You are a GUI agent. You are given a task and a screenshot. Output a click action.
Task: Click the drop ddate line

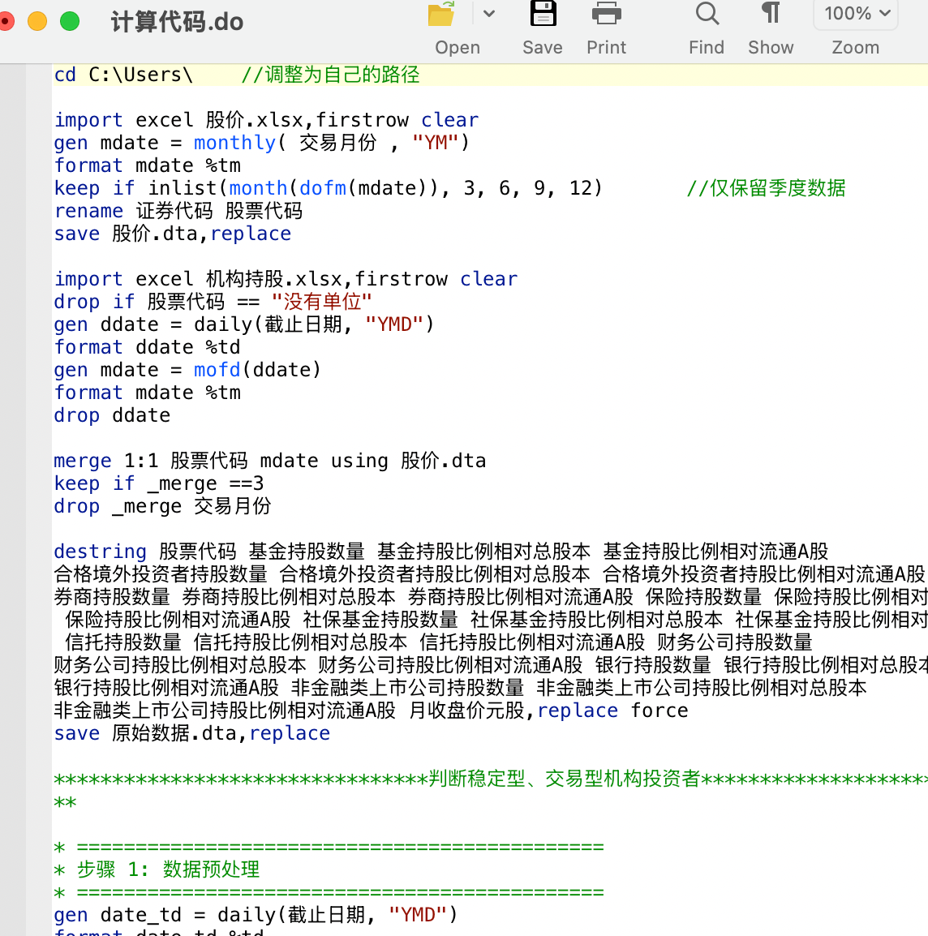(x=112, y=414)
